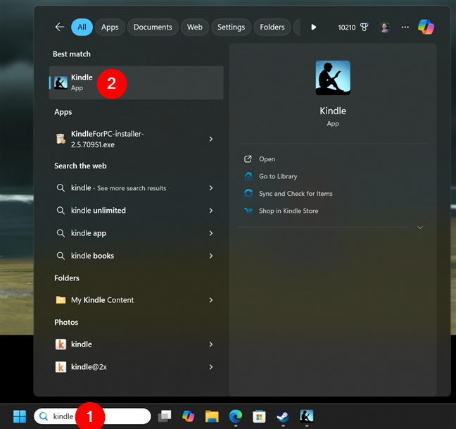The height and width of the screenshot is (429, 456).
Task: Launch Copilot from search panel header
Action: click(426, 27)
